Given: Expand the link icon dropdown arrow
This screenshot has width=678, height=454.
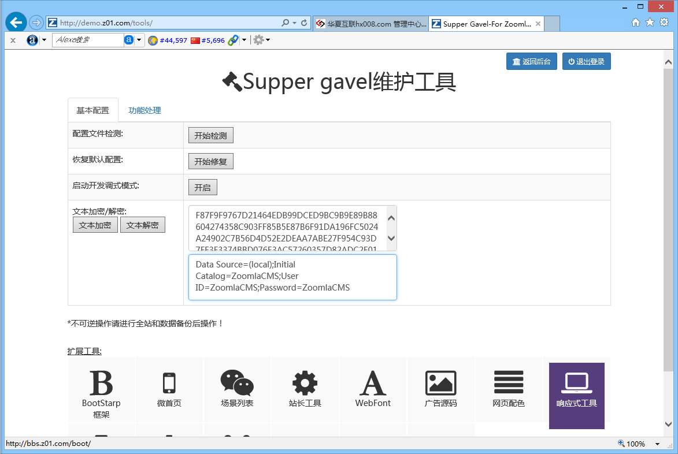Looking at the screenshot, I should tap(244, 40).
